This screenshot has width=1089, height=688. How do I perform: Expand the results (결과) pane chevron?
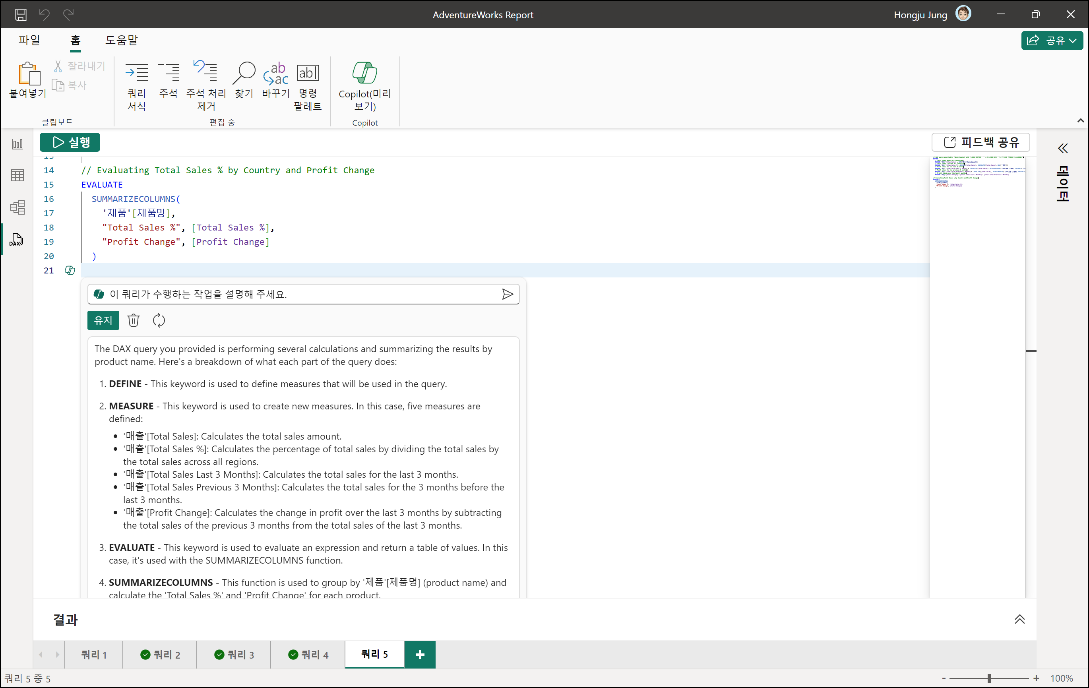pyautogui.click(x=1019, y=619)
